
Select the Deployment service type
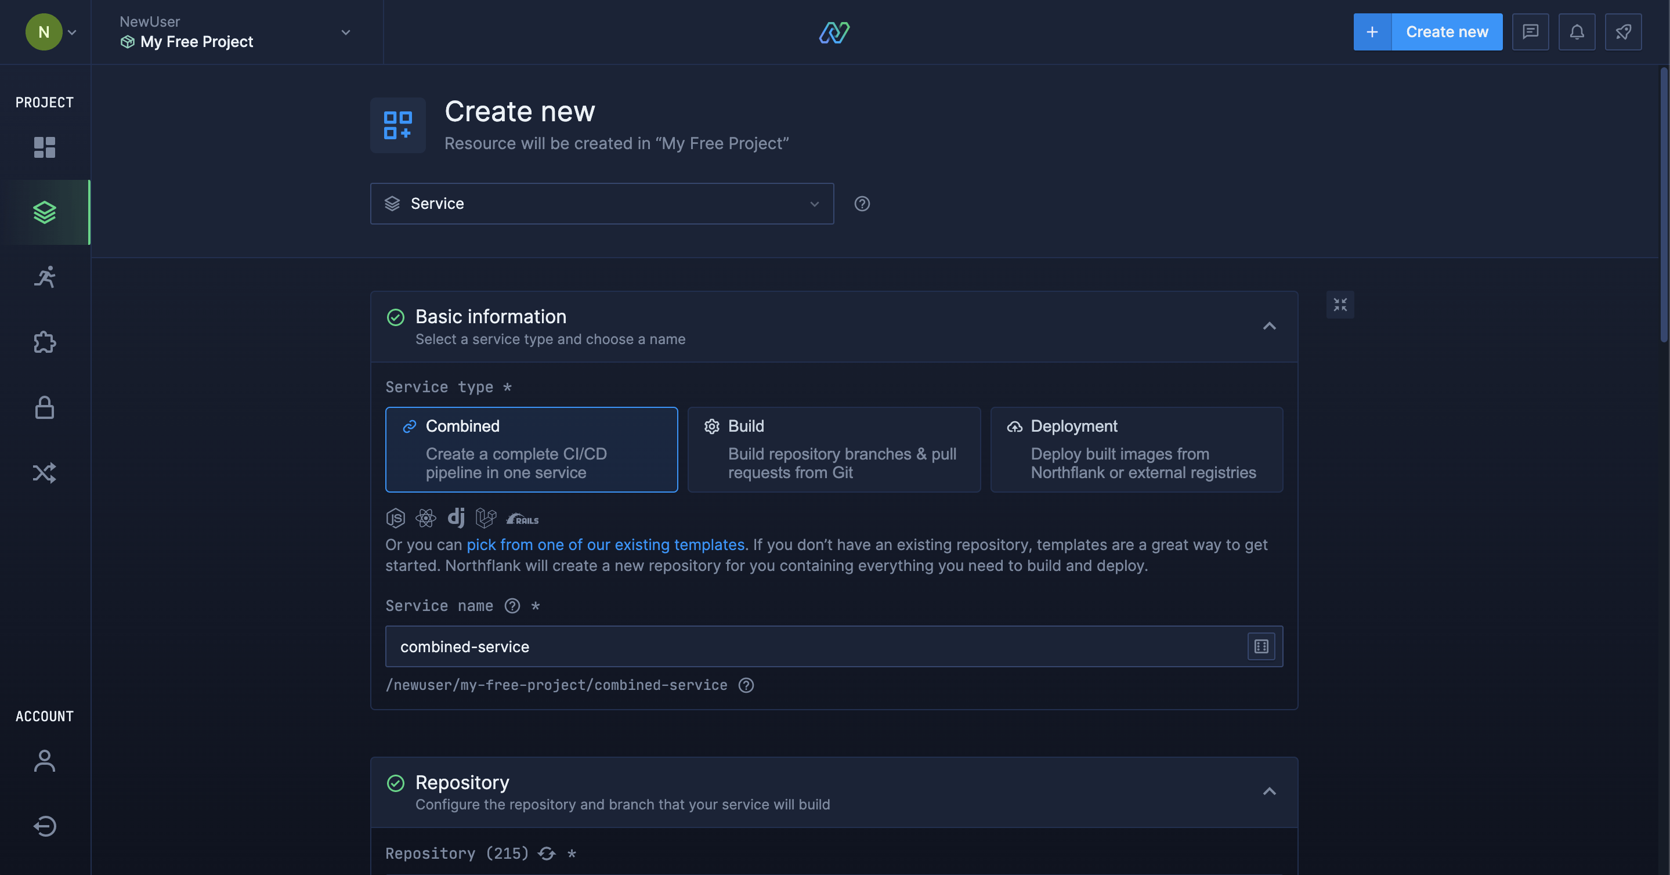(x=1137, y=449)
